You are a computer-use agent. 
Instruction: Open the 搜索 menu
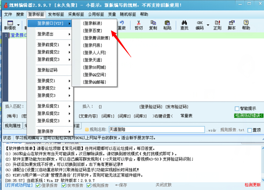[20, 14]
